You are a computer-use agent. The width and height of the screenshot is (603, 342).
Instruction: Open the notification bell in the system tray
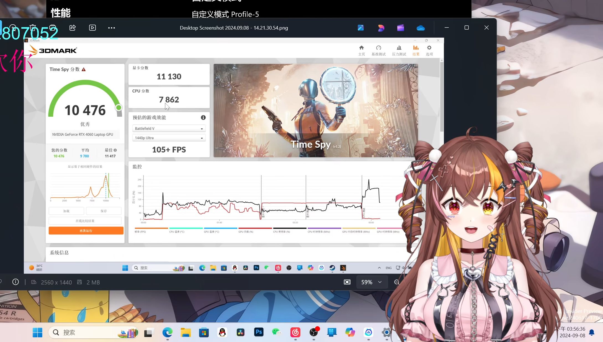pos(592,332)
